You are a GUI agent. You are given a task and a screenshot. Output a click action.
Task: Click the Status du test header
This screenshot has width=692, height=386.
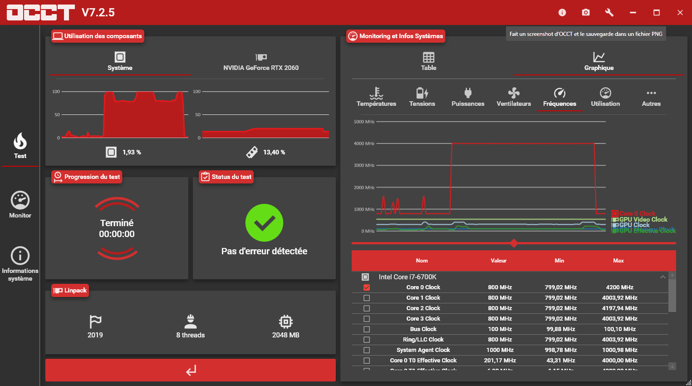(x=226, y=177)
